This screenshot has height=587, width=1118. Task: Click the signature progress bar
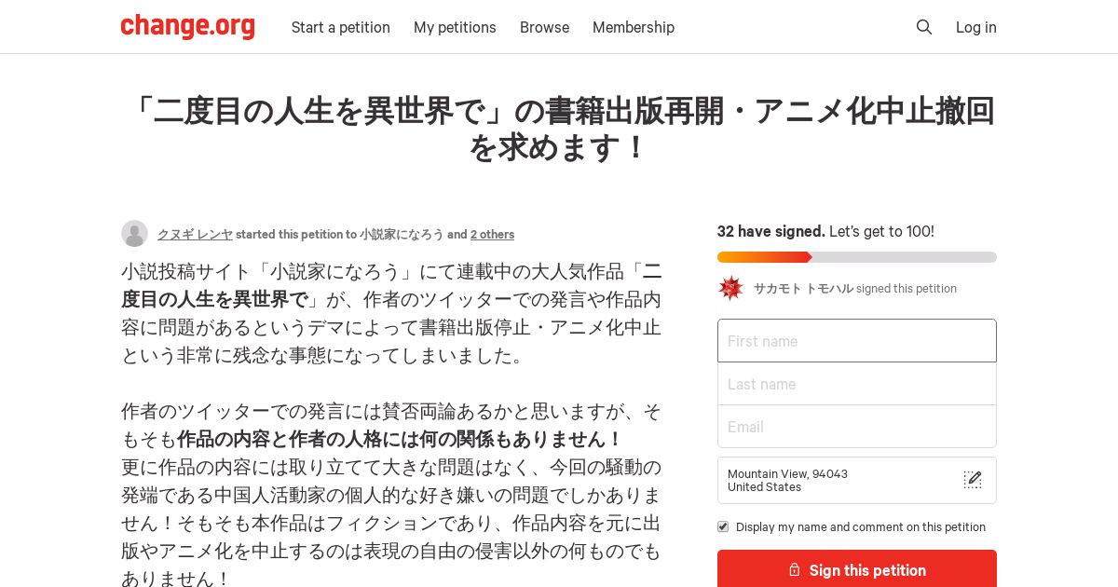[x=857, y=257]
